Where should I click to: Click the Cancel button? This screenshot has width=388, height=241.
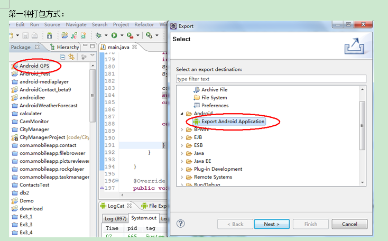349,224
